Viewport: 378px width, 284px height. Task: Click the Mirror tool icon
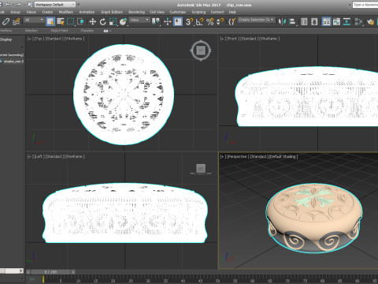[282, 21]
